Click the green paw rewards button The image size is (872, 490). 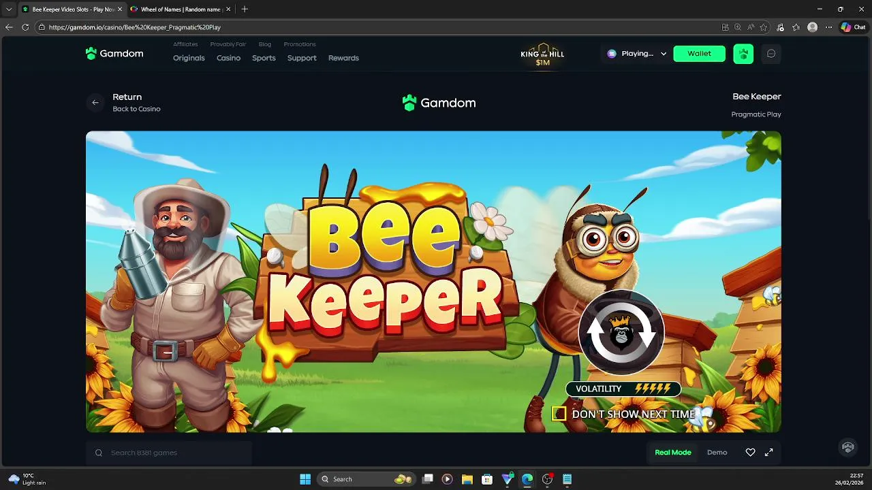point(743,54)
